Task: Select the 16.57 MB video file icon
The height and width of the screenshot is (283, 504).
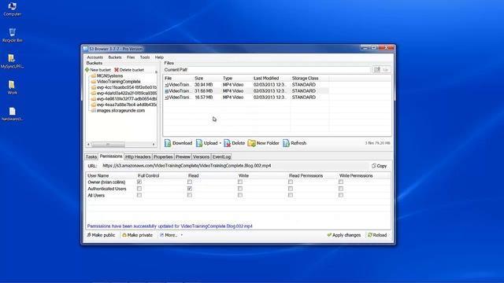Action: click(x=166, y=97)
